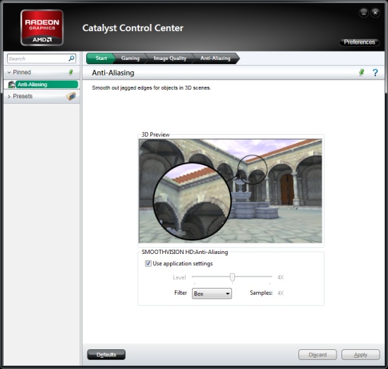Click the search magnifier icon

[71, 59]
